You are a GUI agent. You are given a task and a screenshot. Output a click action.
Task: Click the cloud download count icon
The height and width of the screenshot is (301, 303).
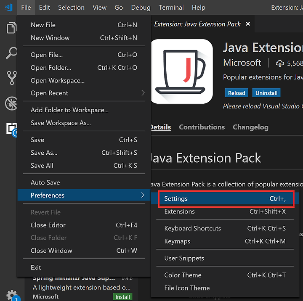[279, 63]
